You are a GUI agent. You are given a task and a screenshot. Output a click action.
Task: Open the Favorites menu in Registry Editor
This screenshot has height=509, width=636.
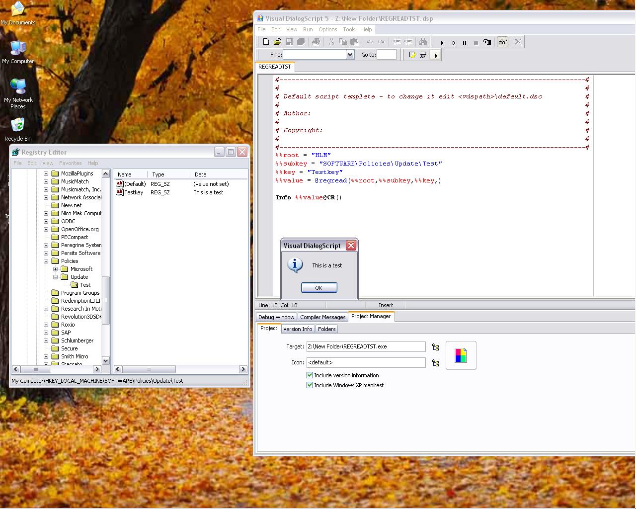71,163
